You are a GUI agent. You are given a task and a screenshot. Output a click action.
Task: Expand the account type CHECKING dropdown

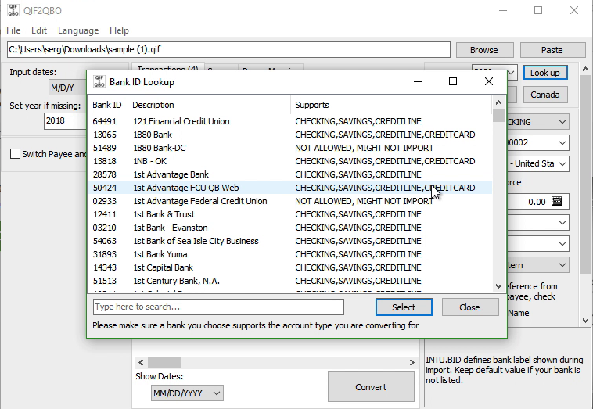point(537,122)
